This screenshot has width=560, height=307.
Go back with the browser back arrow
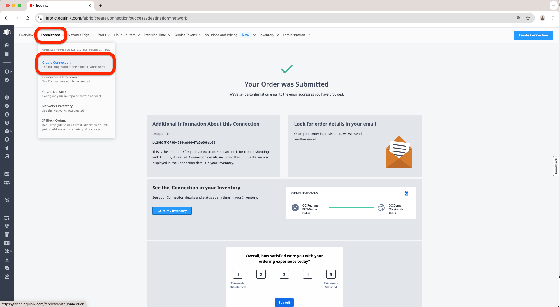(x=6, y=18)
